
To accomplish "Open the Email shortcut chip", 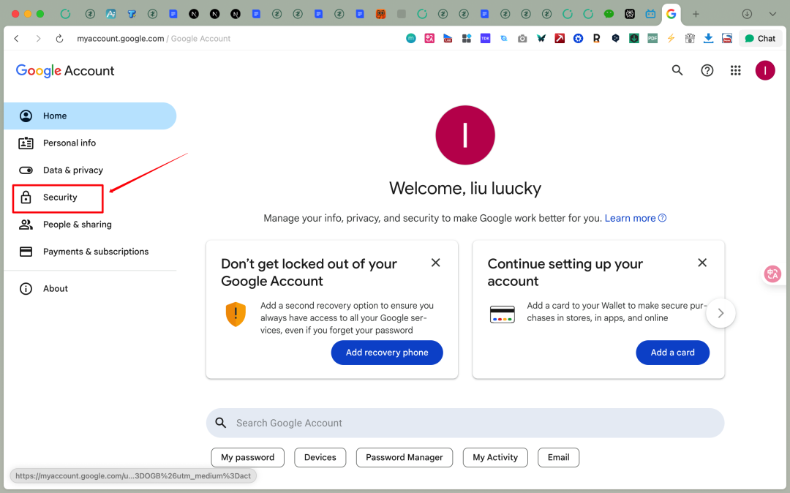I will tap(558, 457).
